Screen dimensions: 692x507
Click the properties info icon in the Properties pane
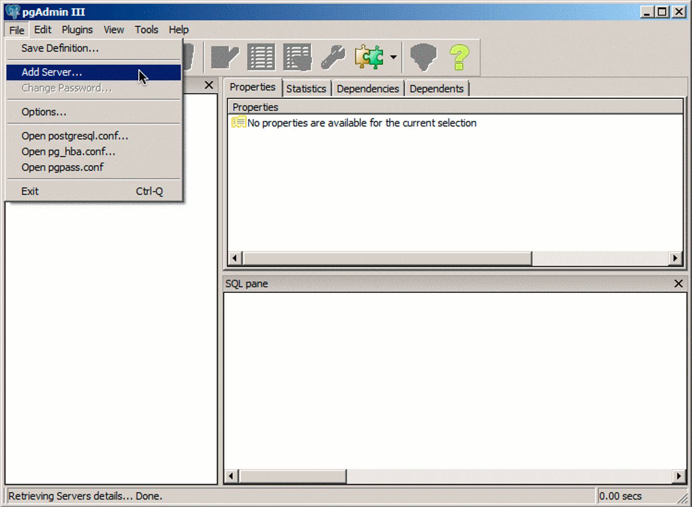coord(238,122)
